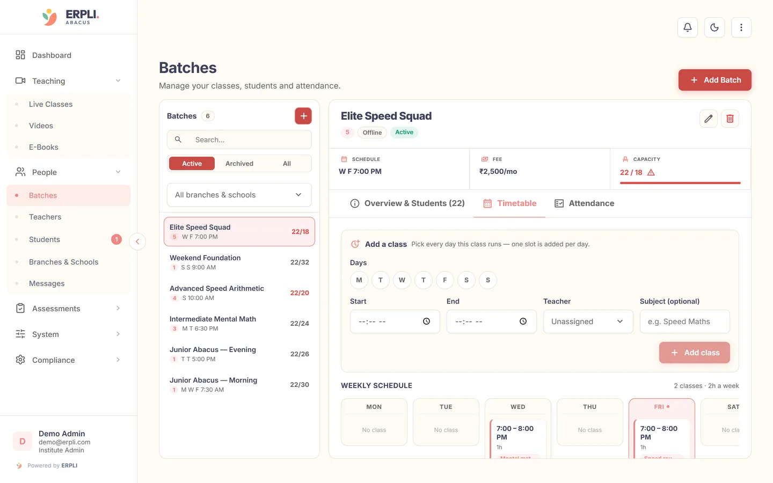
Task: Open All branches & schools dropdown
Action: point(239,195)
